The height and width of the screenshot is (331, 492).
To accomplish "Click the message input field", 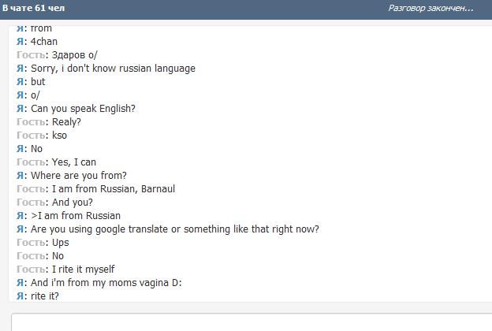I will pos(252,322).
